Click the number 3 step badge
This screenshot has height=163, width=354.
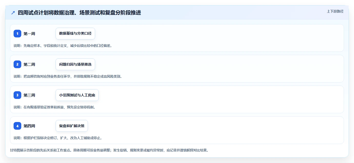point(17,95)
